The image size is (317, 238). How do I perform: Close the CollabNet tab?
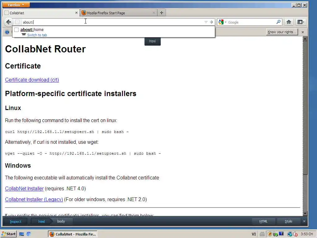click(x=76, y=13)
